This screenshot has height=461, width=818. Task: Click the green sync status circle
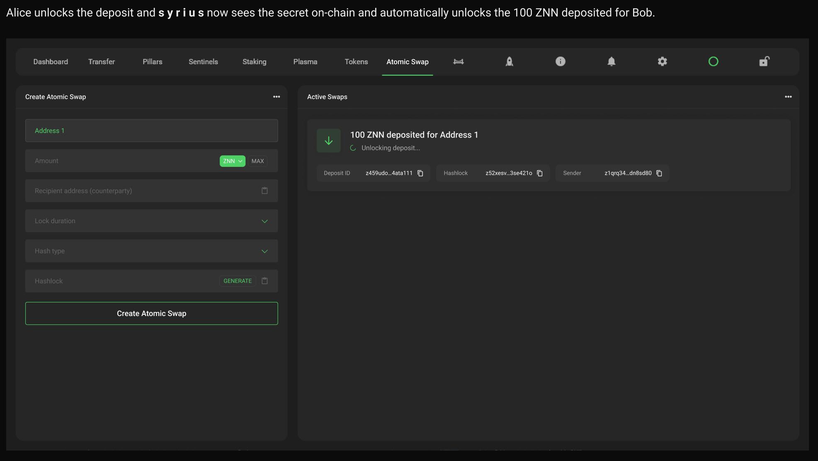coord(713,62)
